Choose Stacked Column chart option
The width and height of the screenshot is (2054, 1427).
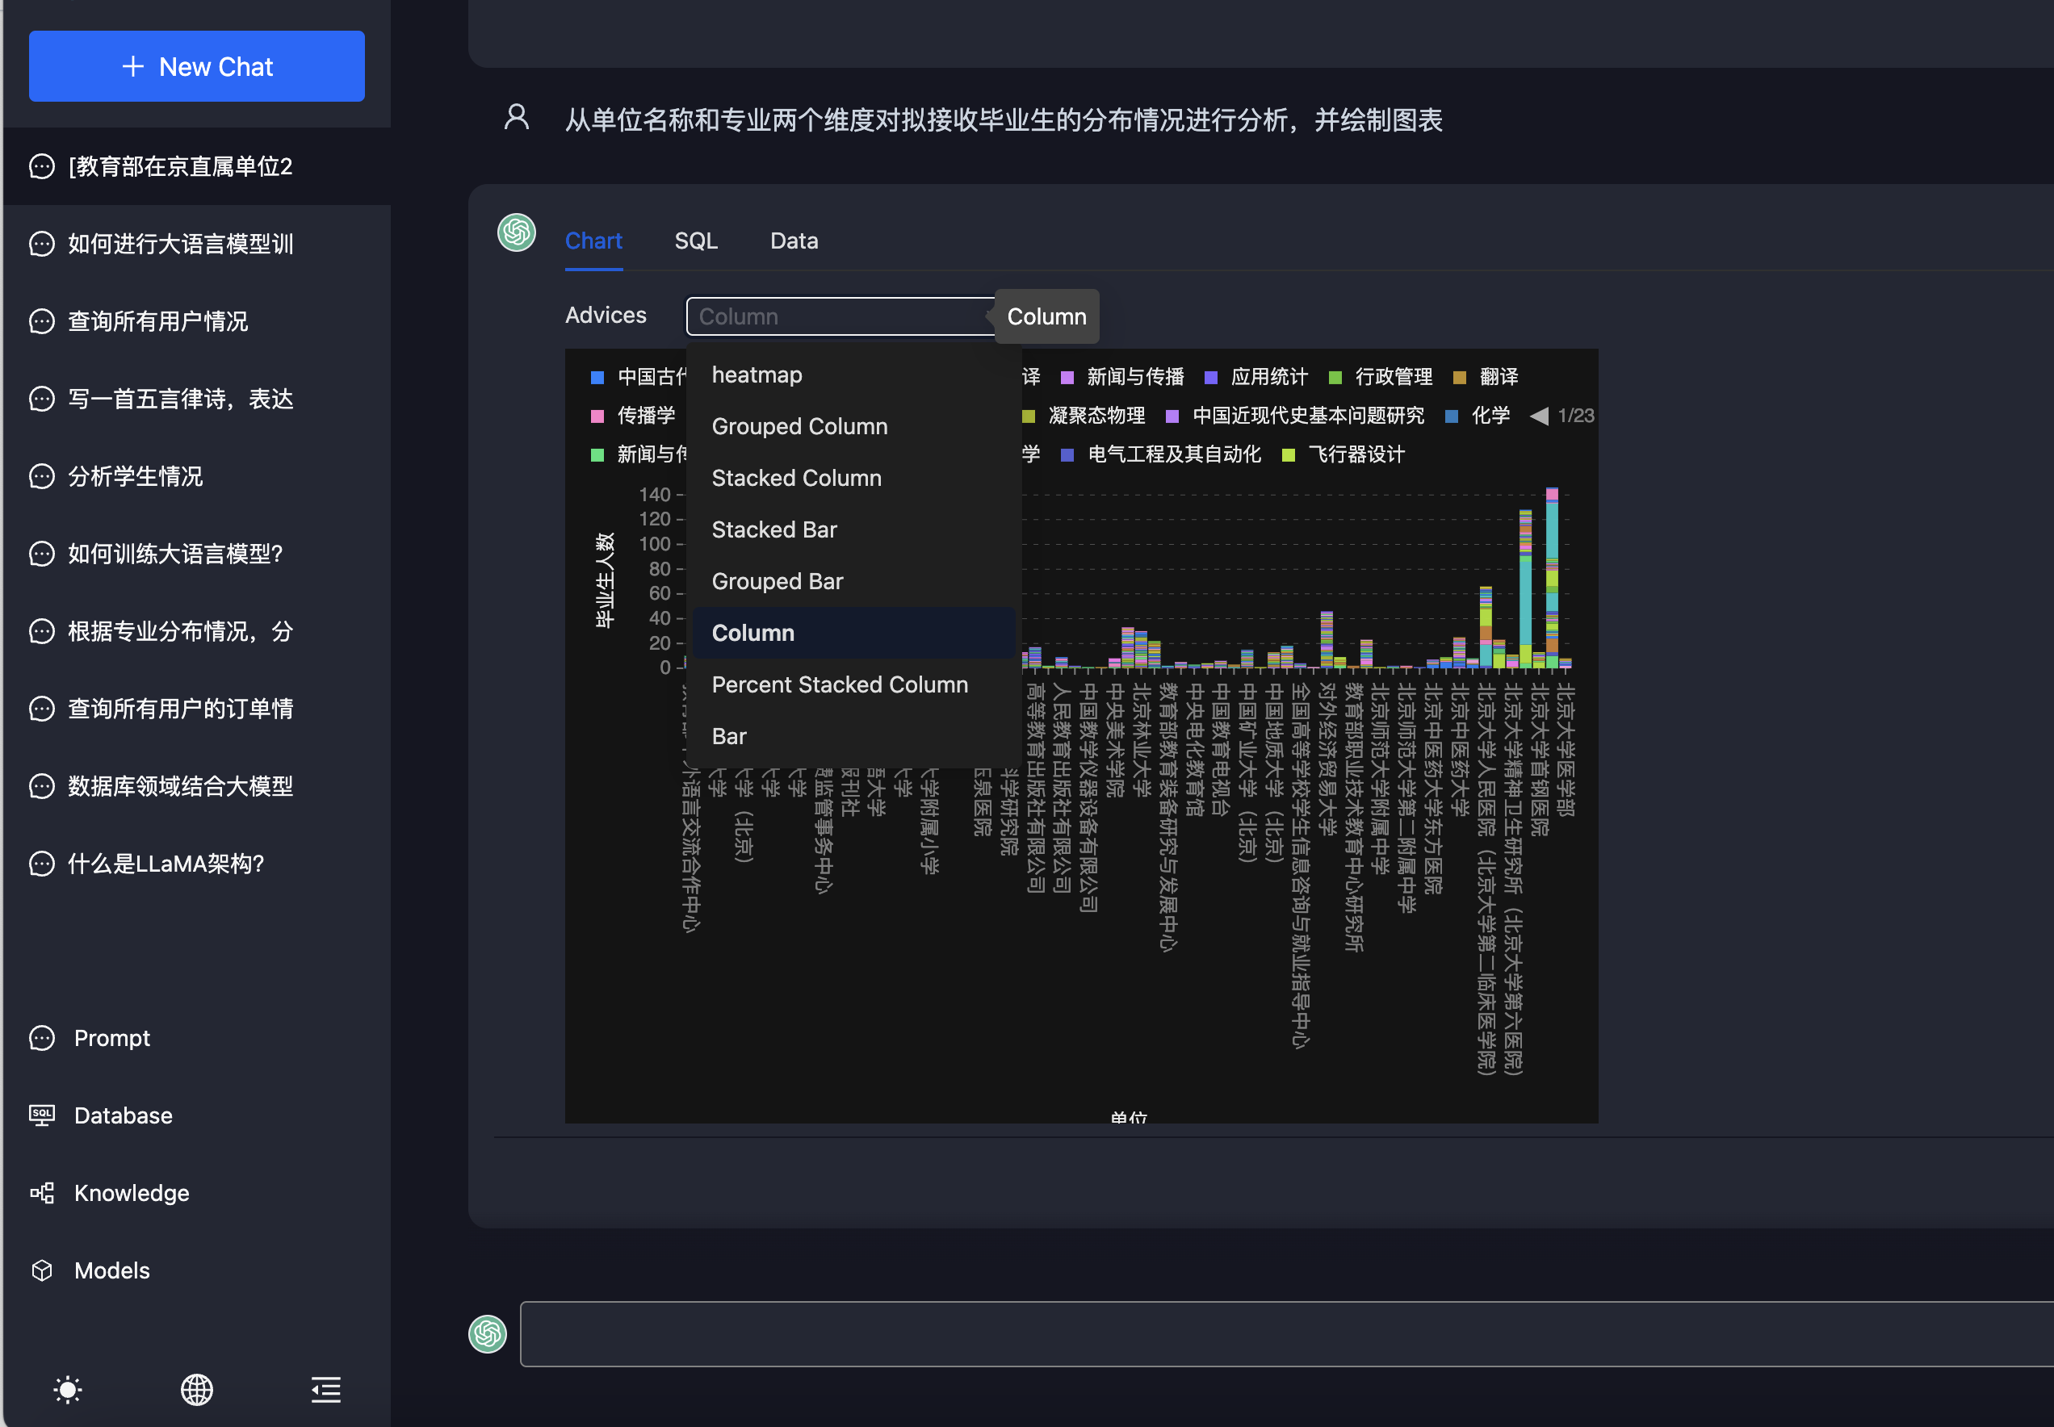pos(854,479)
